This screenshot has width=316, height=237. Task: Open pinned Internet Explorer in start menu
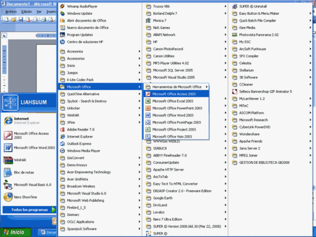(x=29, y=120)
